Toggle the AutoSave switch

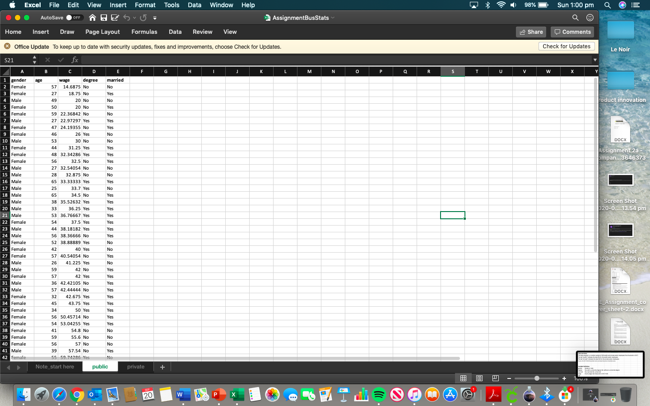click(x=74, y=18)
